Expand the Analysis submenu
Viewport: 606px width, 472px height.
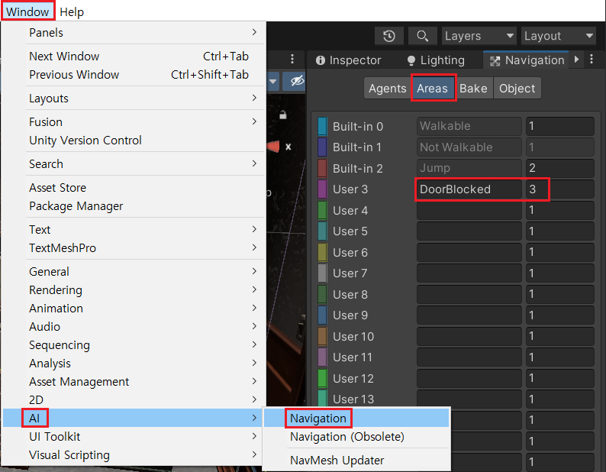(134, 364)
